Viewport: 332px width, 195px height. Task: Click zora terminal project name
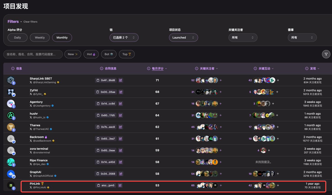tap(39, 149)
